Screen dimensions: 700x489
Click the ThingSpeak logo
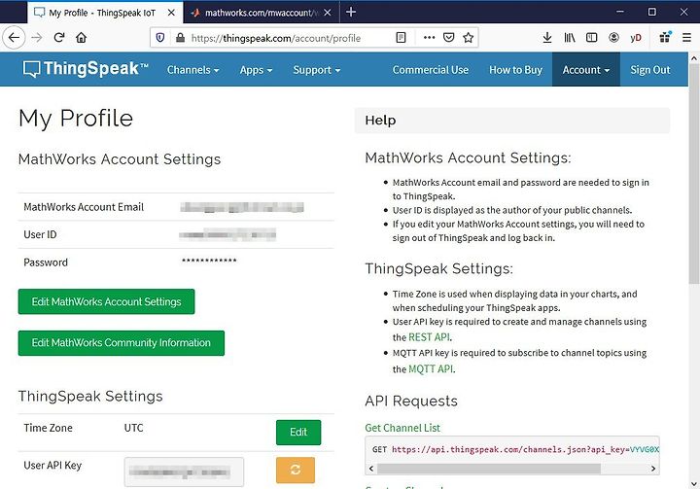pos(86,69)
